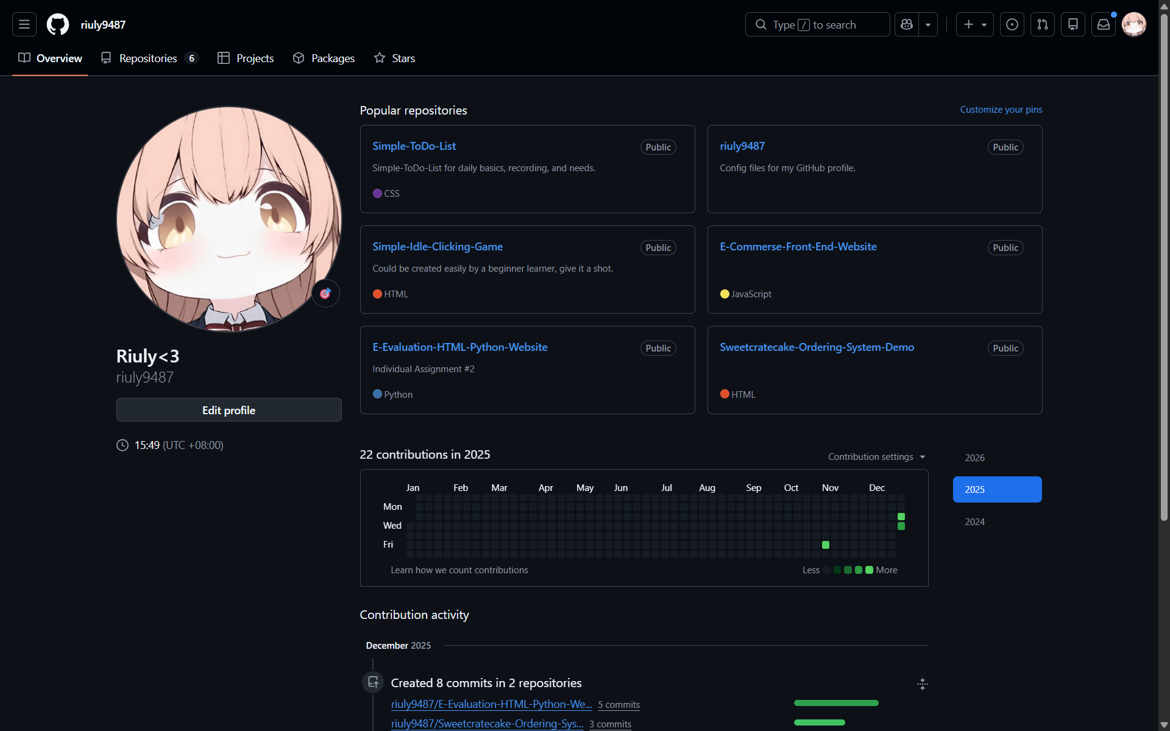The width and height of the screenshot is (1170, 731).
Task: Click the Edit profile button
Action: 229,410
